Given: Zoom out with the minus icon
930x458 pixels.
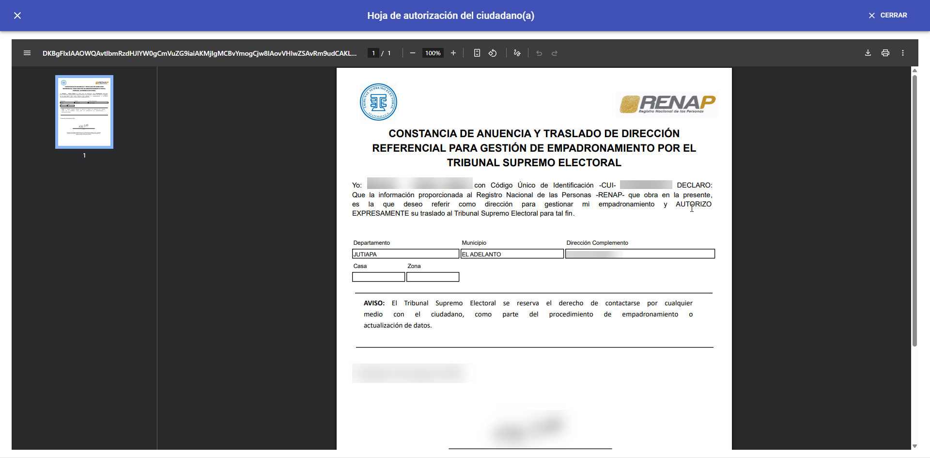Looking at the screenshot, I should point(413,53).
